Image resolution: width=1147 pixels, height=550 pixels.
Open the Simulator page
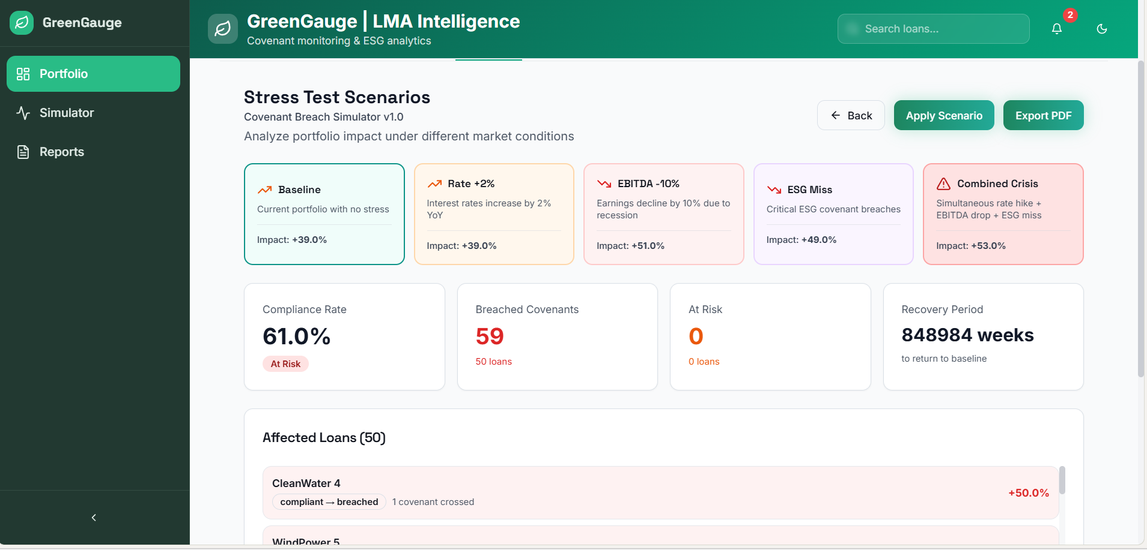66,113
